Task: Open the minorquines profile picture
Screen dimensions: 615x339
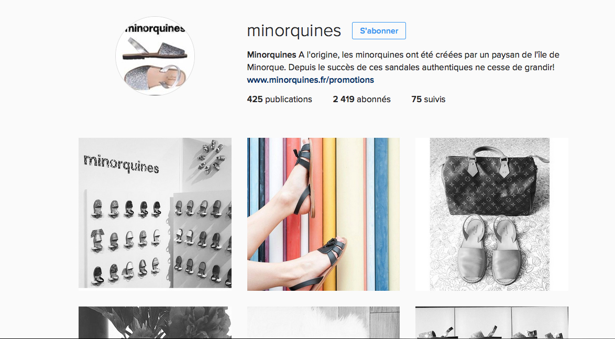Action: pos(155,56)
